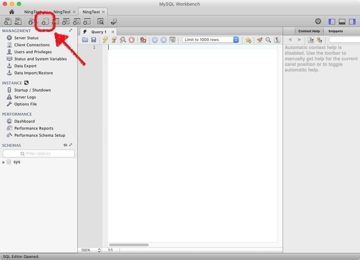This screenshot has height=260, width=360.
Task: Click Filter objects search field
Action: (39, 153)
